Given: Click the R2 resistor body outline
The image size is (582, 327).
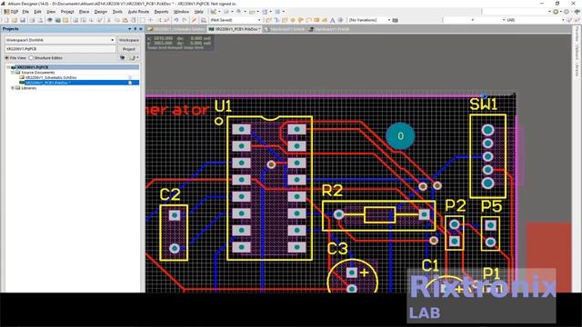Looking at the screenshot, I should click(379, 215).
